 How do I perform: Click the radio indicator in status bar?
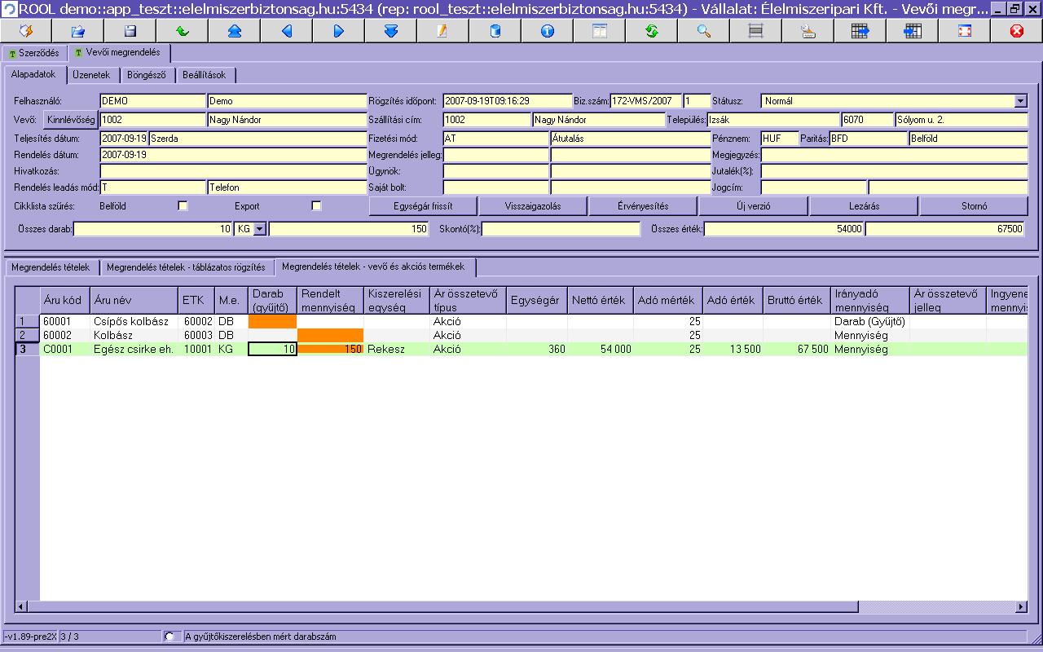tap(169, 637)
